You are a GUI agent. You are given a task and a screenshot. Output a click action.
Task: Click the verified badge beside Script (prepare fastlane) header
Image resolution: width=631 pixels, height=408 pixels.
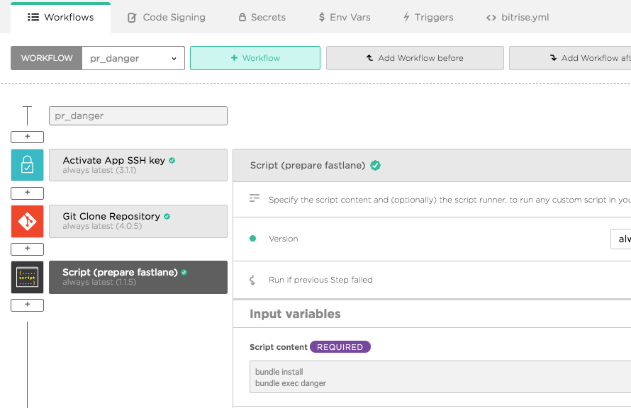pyautogui.click(x=376, y=165)
